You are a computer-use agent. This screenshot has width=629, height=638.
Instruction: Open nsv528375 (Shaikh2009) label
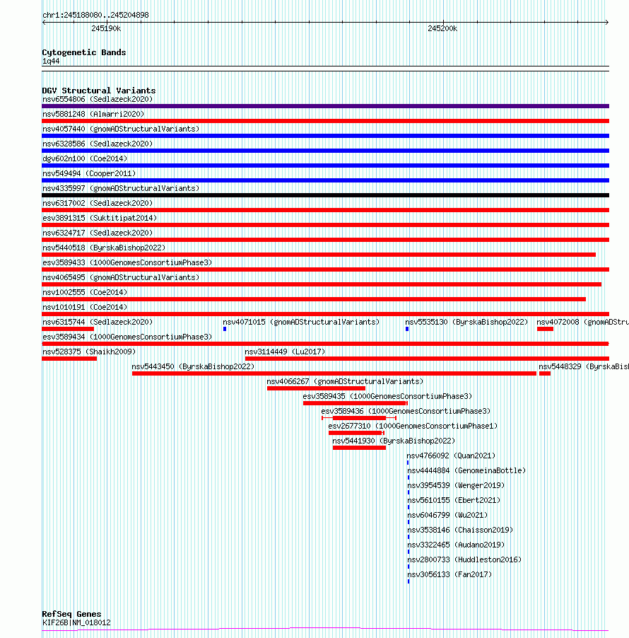[89, 352]
